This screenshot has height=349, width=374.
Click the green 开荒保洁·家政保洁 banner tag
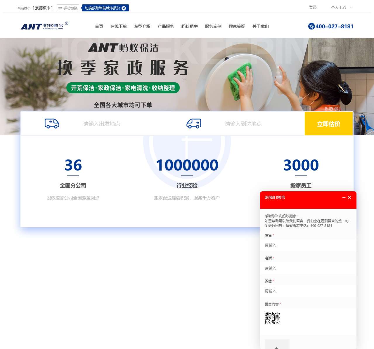pos(123,88)
